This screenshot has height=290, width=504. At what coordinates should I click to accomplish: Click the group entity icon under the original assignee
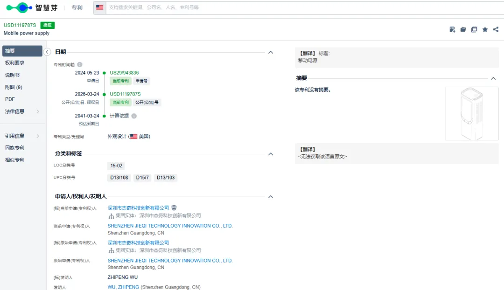coord(111,250)
